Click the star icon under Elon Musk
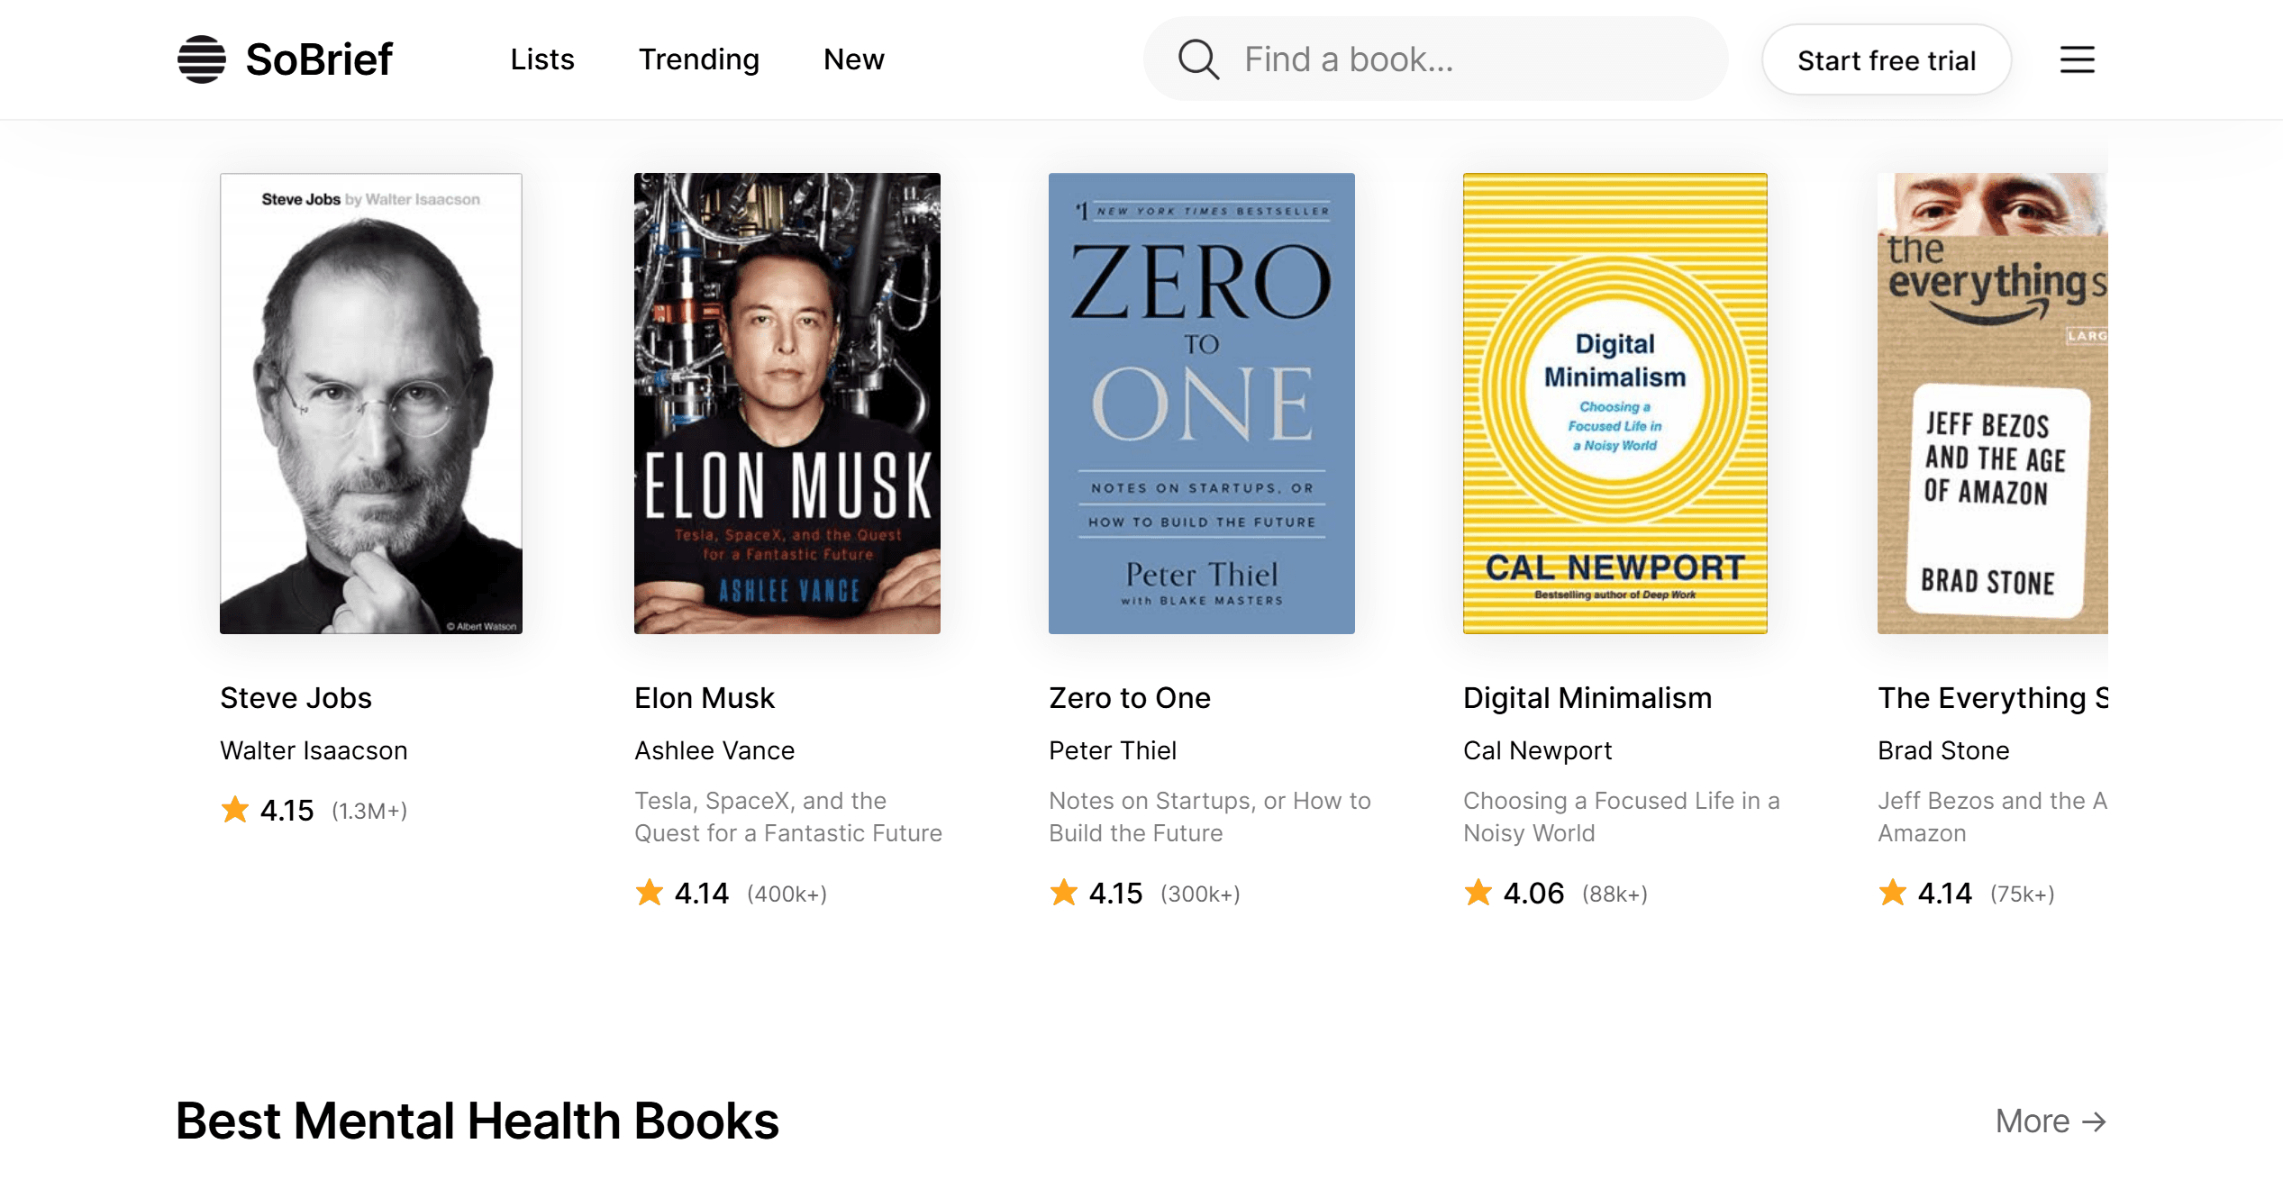Screen dimensions: 2283x1180 click(x=650, y=893)
